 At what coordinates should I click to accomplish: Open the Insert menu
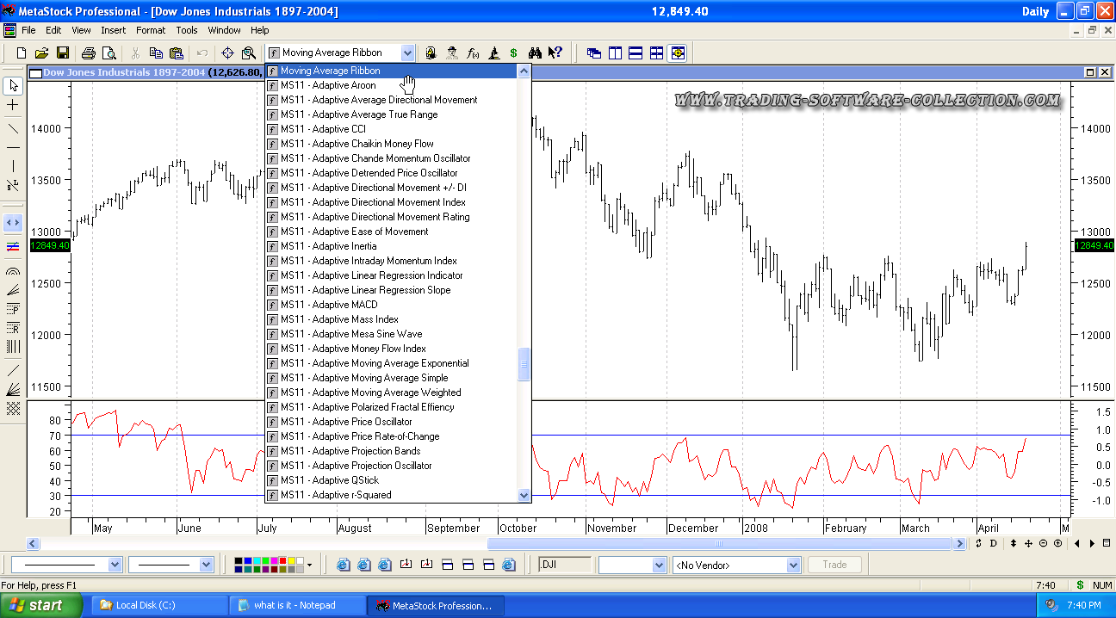[113, 30]
